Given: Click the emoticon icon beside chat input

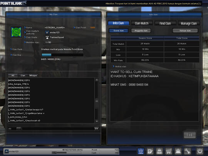Looking at the screenshot, I should tap(19, 128).
